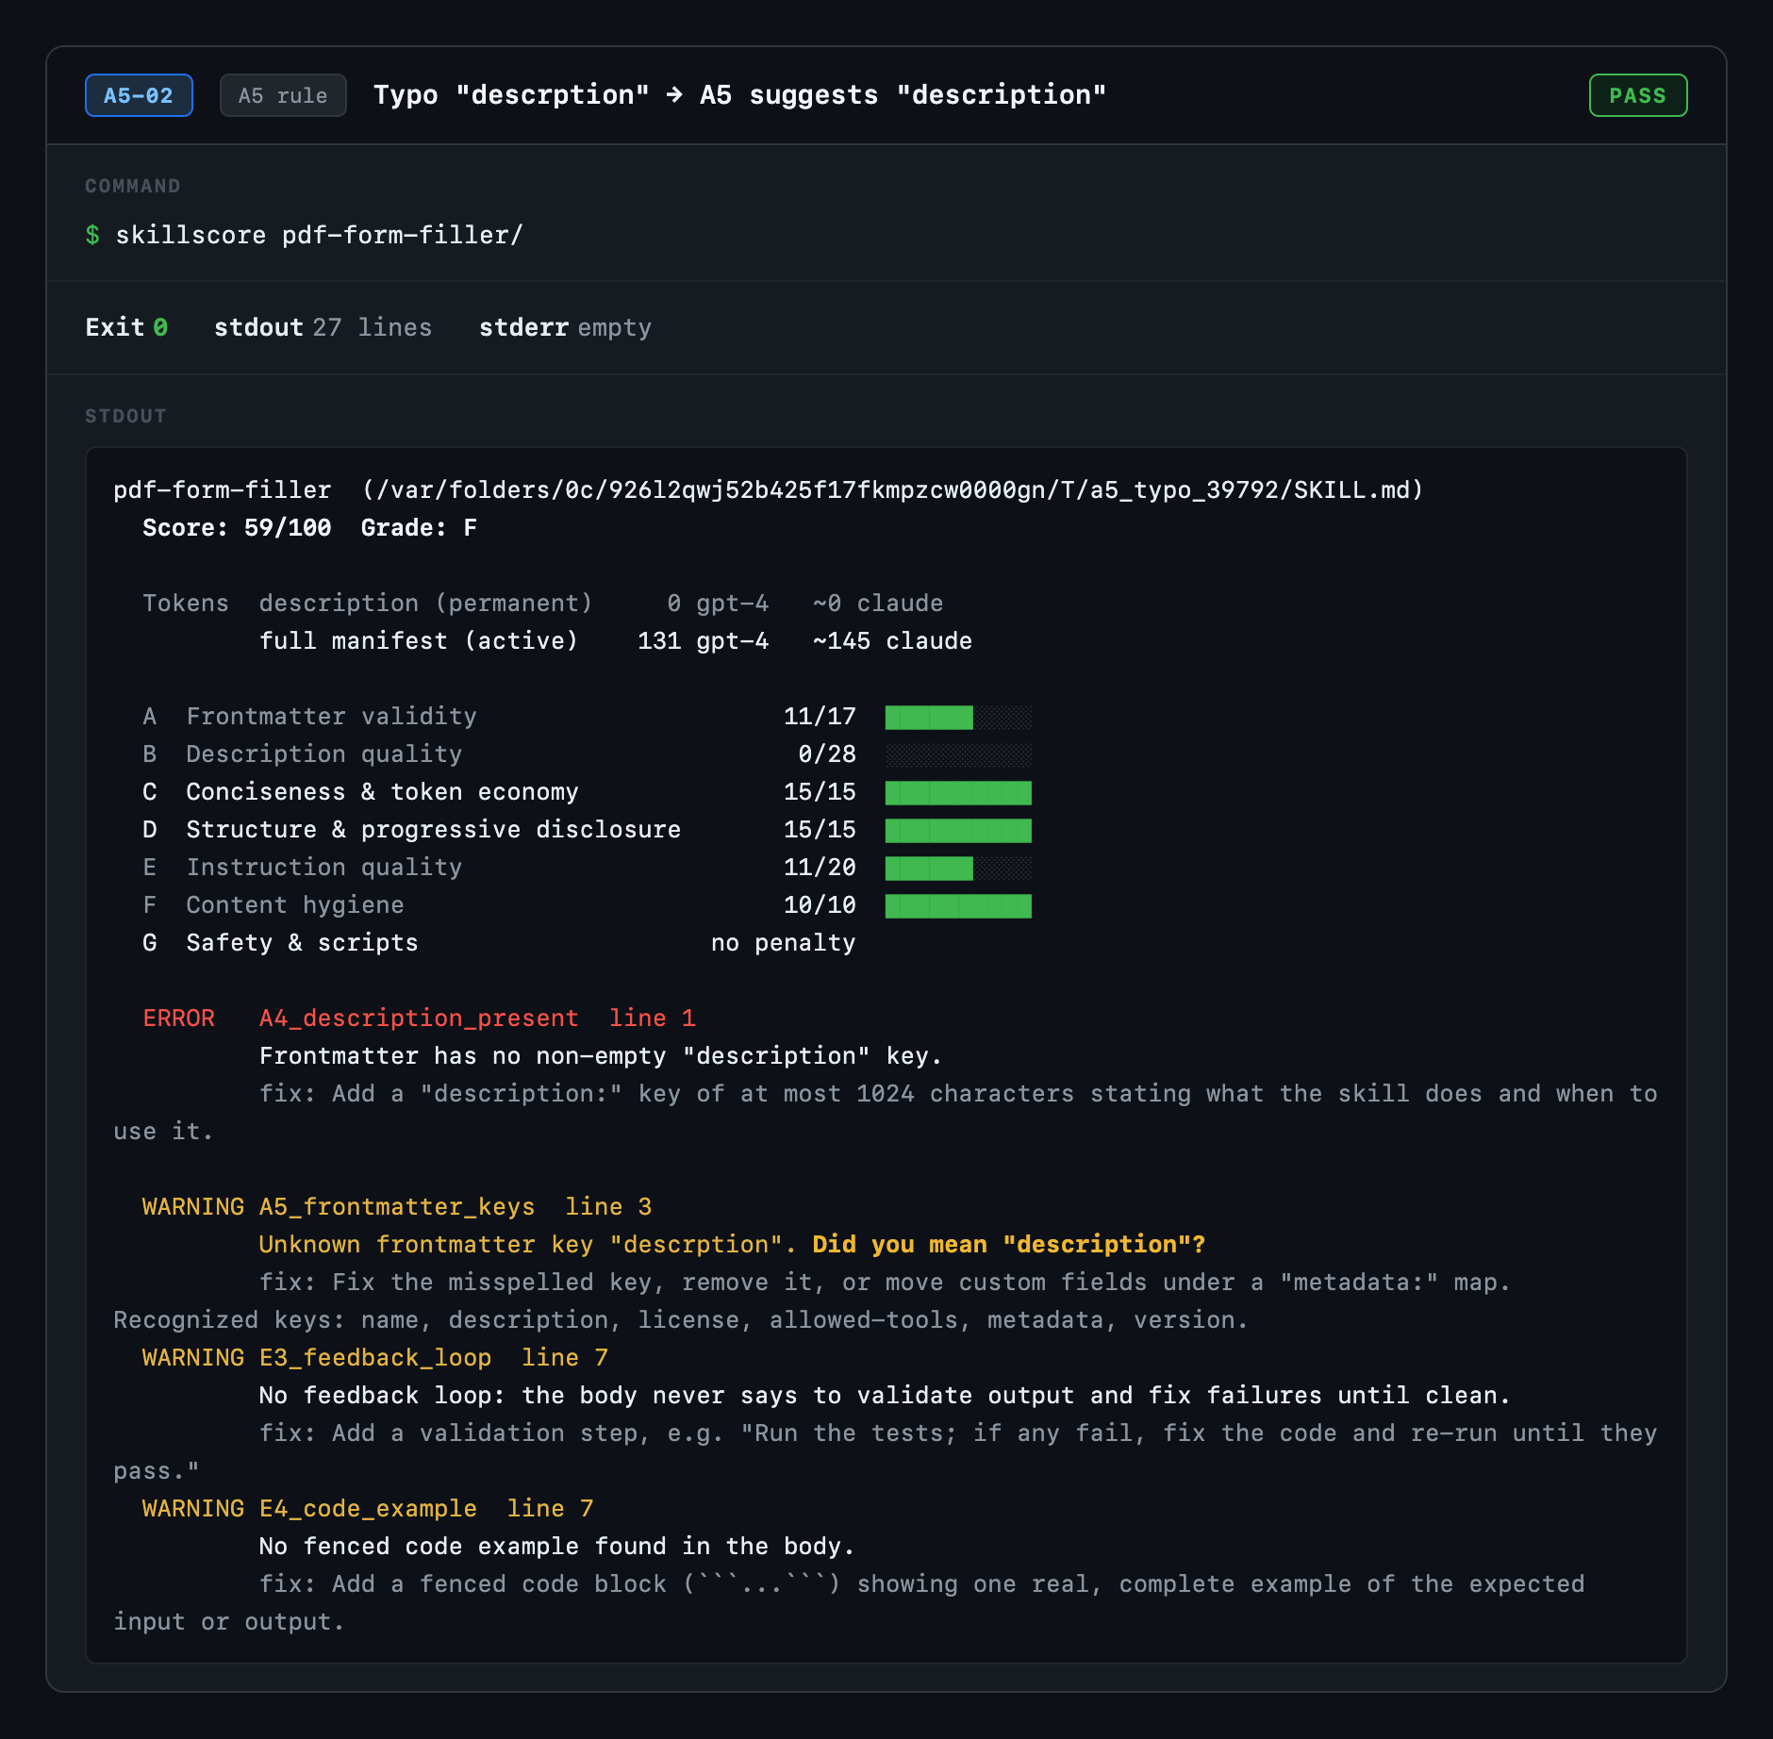The width and height of the screenshot is (1773, 1739).
Task: Click the Conciseness & token economy label
Action: pos(382,791)
